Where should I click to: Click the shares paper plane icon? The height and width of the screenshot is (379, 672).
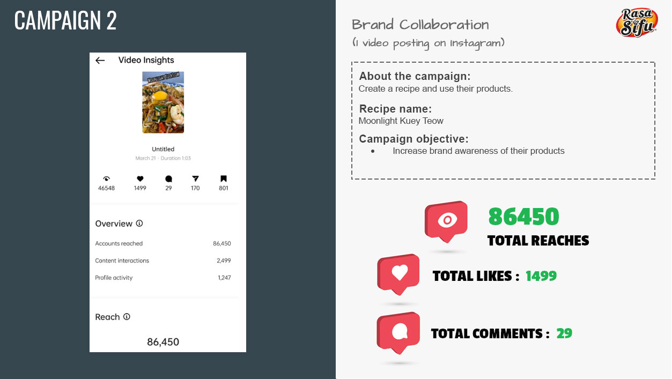[195, 179]
